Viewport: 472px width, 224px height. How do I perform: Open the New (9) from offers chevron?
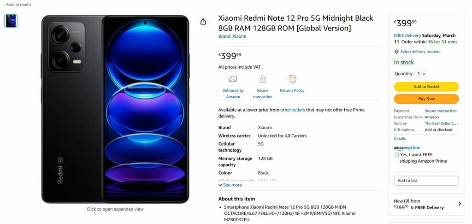(x=460, y=204)
